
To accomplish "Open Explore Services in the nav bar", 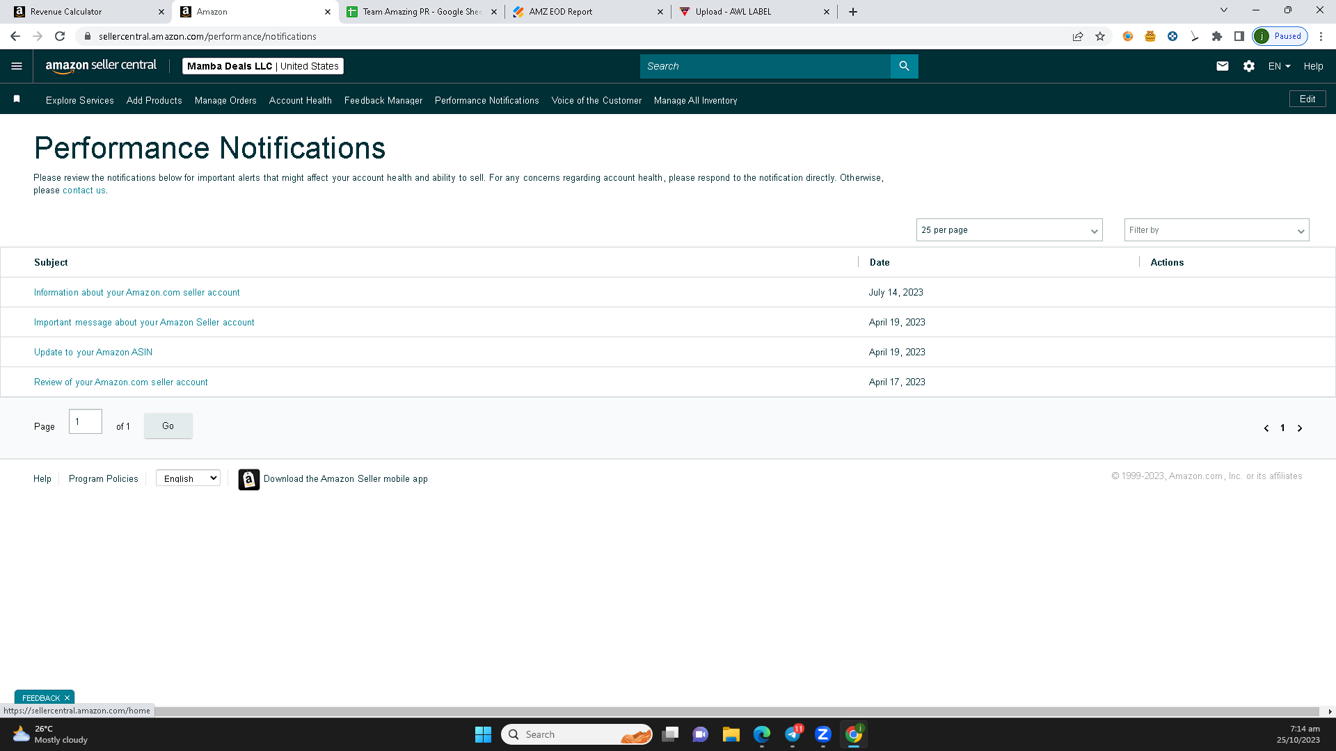I will (80, 100).
